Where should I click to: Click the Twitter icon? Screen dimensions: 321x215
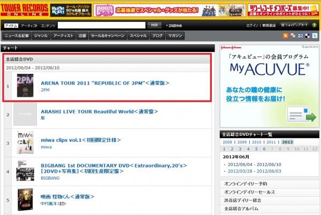click(x=315, y=36)
